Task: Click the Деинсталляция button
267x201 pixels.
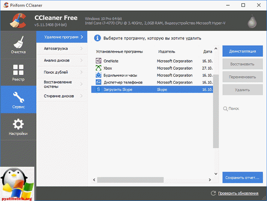Action: 243,51
